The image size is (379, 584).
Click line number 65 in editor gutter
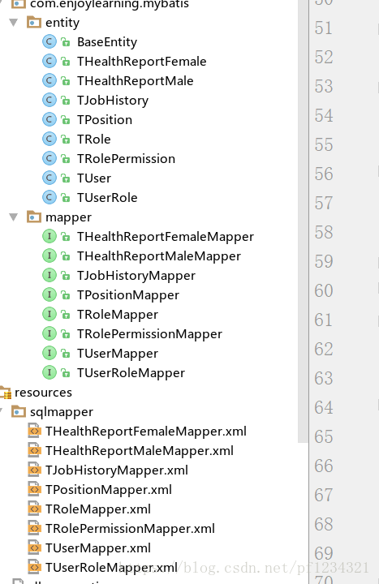coord(324,436)
